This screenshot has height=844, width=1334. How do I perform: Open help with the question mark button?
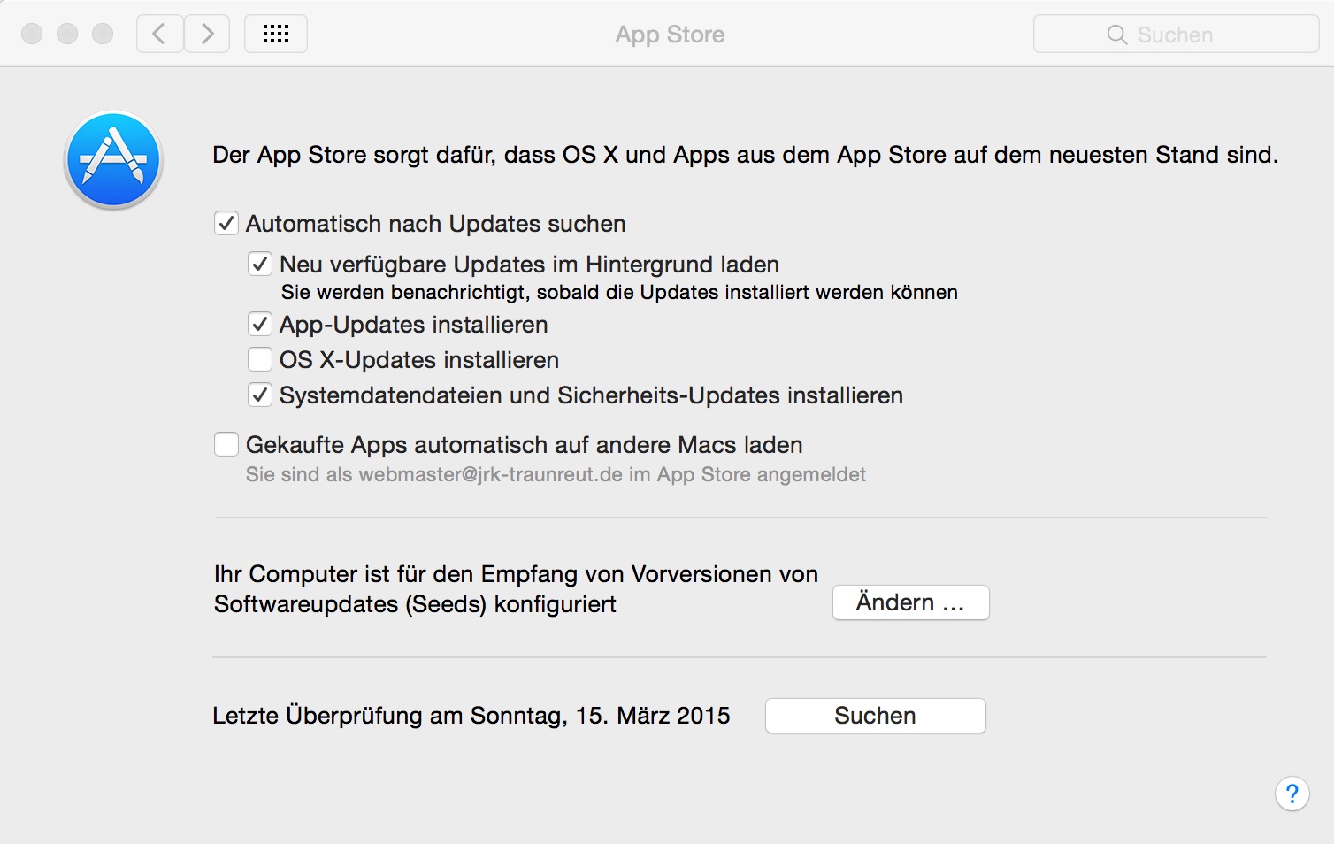point(1292,794)
